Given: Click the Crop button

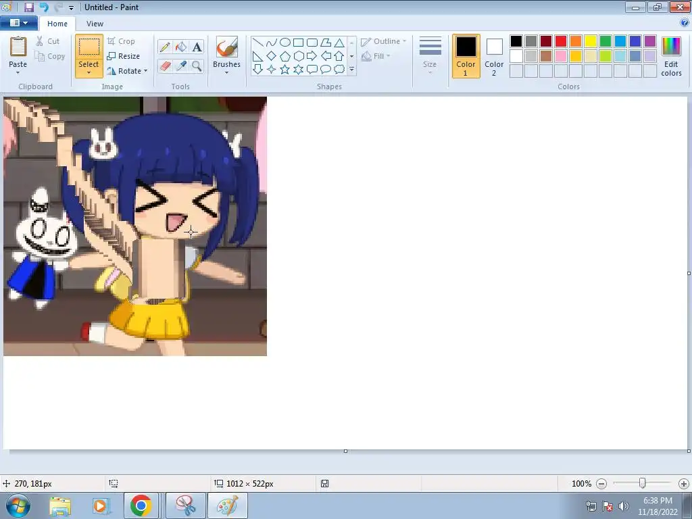Looking at the screenshot, I should [121, 41].
